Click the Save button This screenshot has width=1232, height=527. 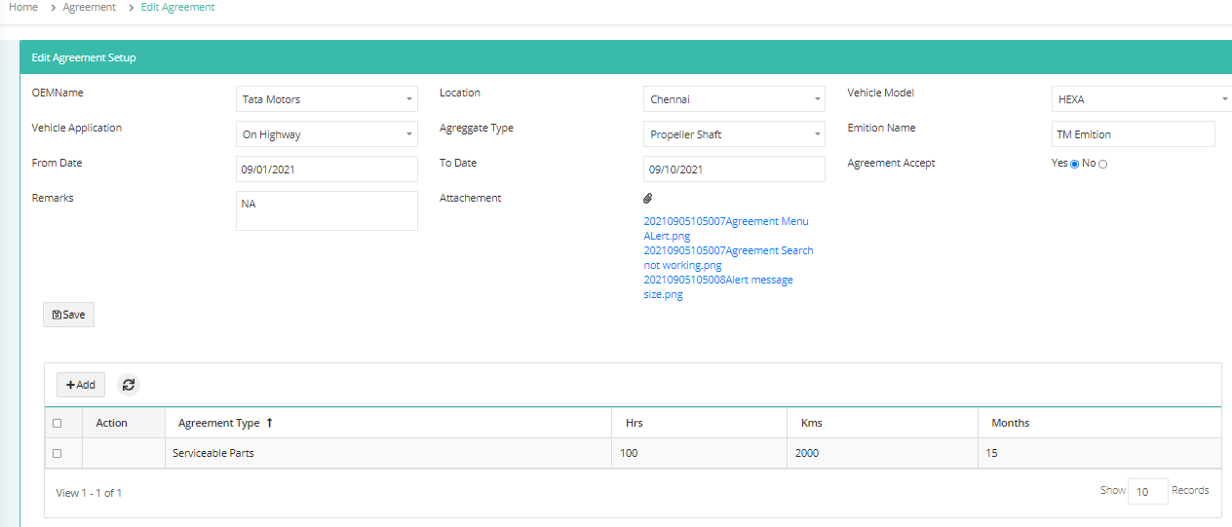click(68, 315)
